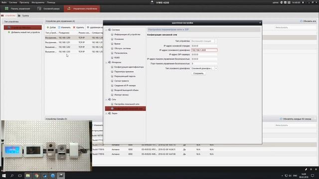The image size is (319, 179).
Task: Switch to Панель управления tab
Action: click(x=17, y=9)
